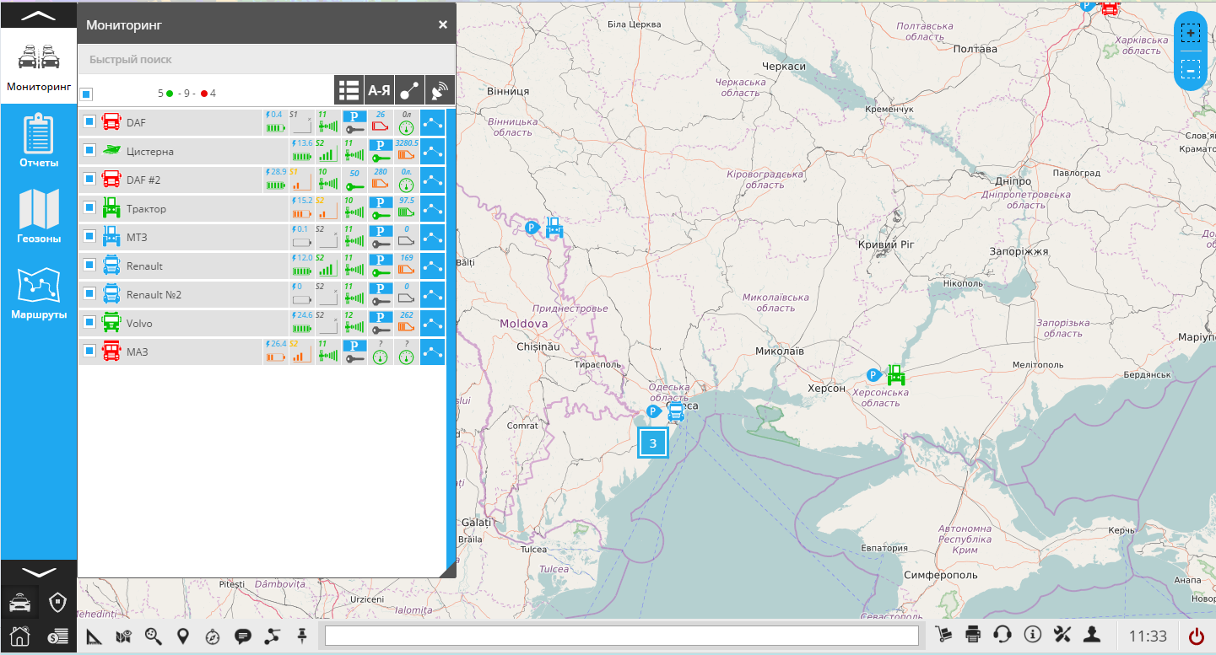Click the red power logout icon
This screenshot has width=1216, height=655.
tap(1197, 636)
